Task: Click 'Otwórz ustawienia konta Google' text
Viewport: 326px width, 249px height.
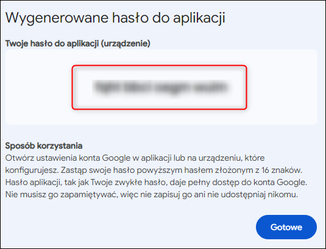Action: (x=68, y=158)
